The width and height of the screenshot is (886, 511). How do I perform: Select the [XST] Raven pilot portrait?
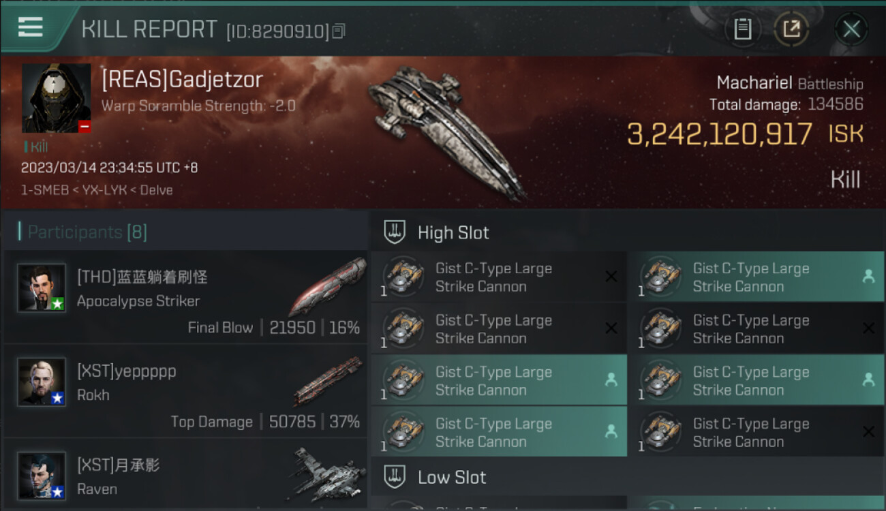point(42,476)
